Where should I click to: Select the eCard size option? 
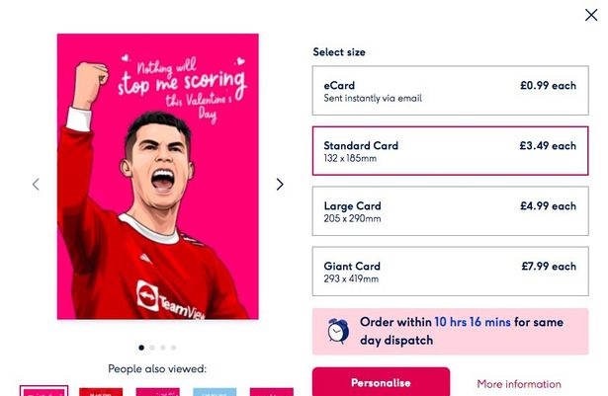(450, 91)
